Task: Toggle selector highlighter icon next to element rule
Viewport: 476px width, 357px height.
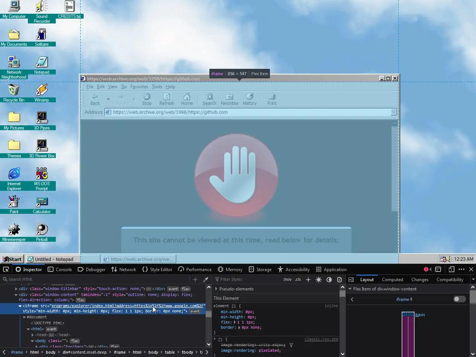Action: pos(234,306)
